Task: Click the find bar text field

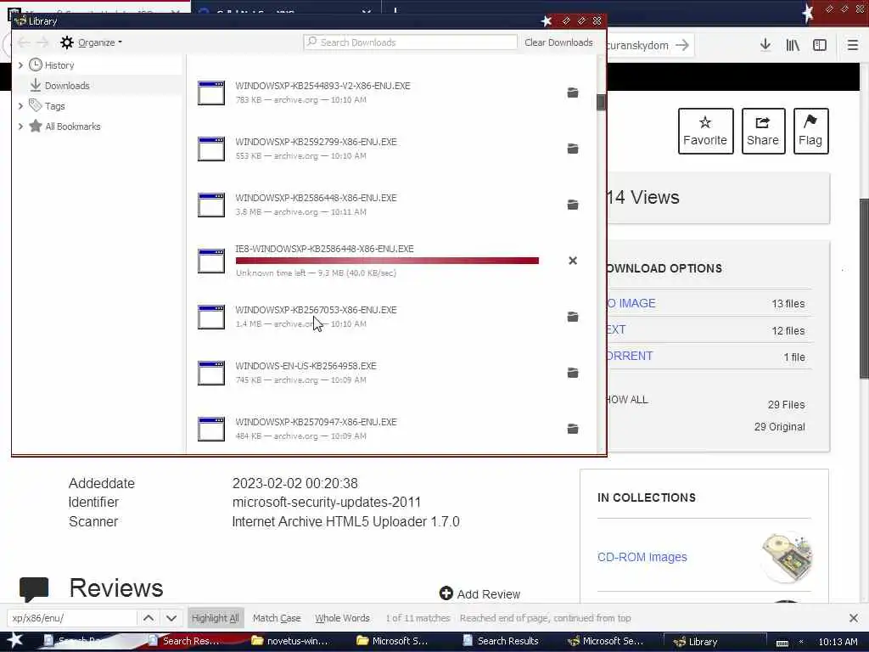Action: (72, 618)
